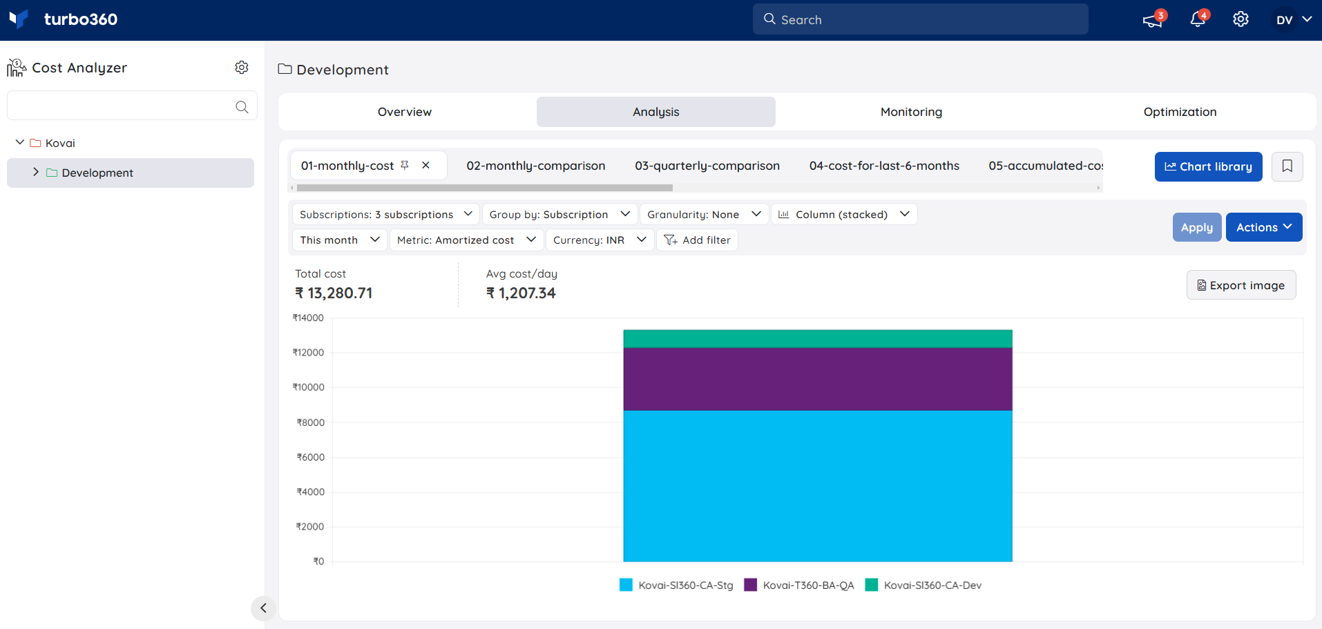This screenshot has width=1322, height=629.
Task: Toggle Kovai-T360-BA-QA legend swatch
Action: [751, 585]
